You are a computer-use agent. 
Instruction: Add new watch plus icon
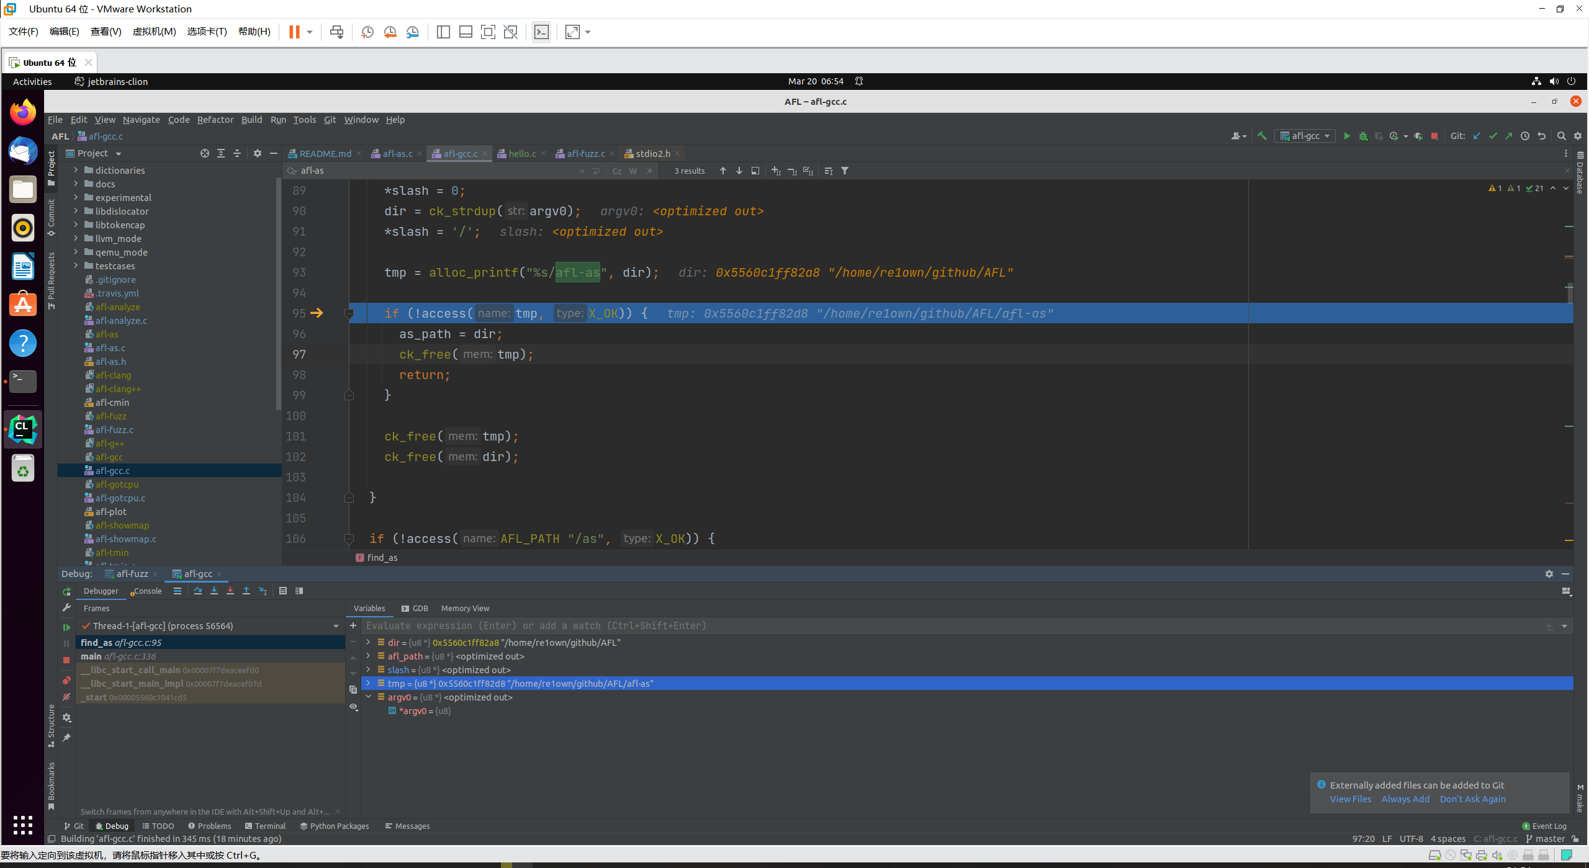[x=353, y=625]
